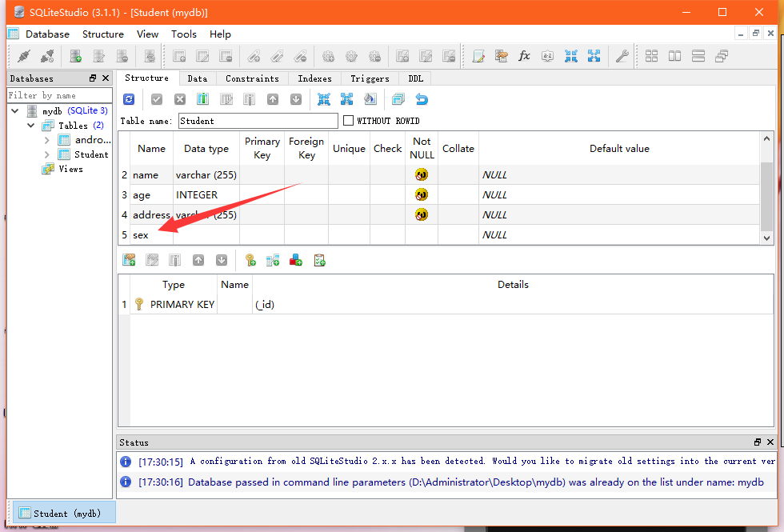The width and height of the screenshot is (784, 532).
Task: Close the Databases panel
Action: pyautogui.click(x=106, y=78)
